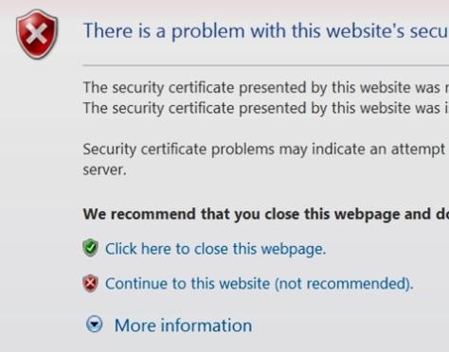Image resolution: width=449 pixels, height=352 pixels.
Task: Click the word server. in the paragraph
Action: (x=104, y=170)
